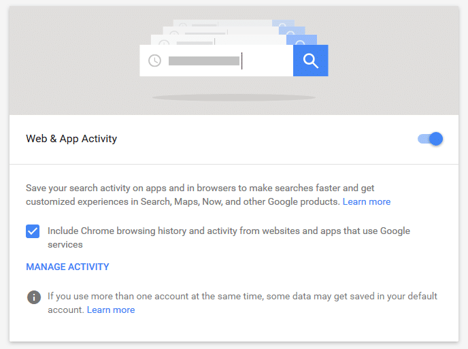Select the Web & App Activity heading

[x=71, y=139]
